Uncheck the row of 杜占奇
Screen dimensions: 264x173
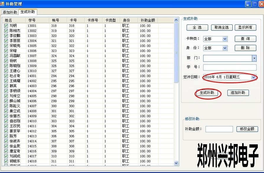6,76
